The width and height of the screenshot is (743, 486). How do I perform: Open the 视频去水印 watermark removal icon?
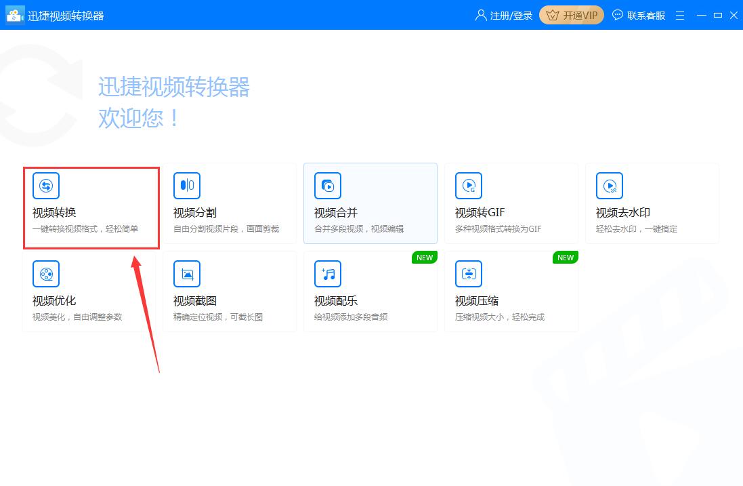[x=609, y=185]
